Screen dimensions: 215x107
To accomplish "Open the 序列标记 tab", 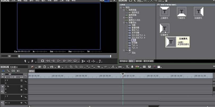I will [124, 61].
